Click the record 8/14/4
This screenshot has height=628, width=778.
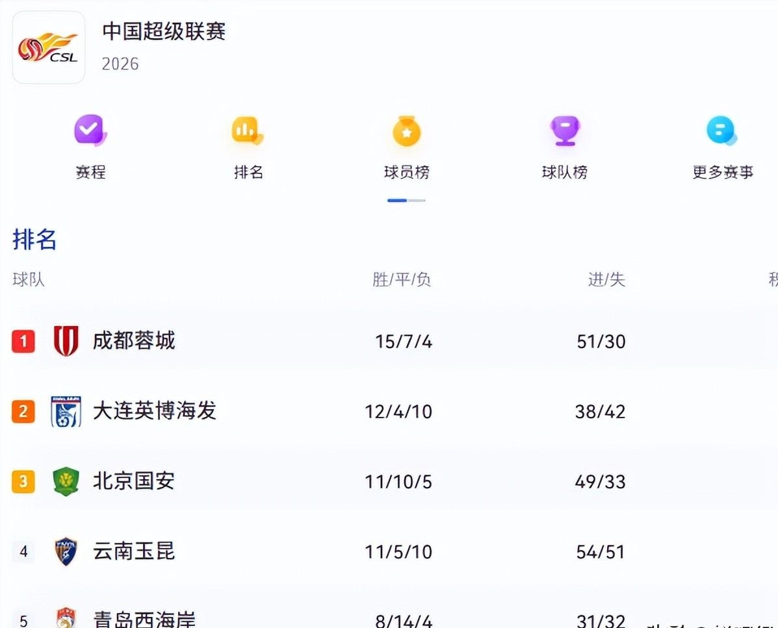pos(404,621)
